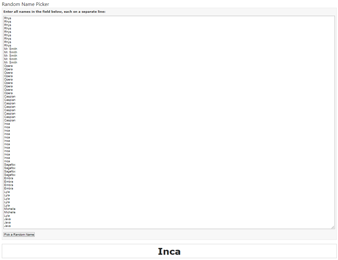Click the Lyla line between Michelle and Java
Image resolution: width=338 pixels, height=260 pixels.
7,216
